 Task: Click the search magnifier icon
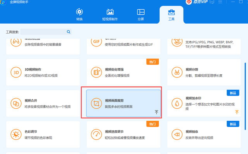(69, 32)
